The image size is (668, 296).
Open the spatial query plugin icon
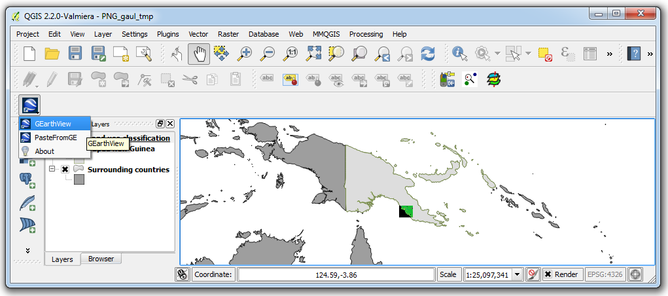[x=470, y=79]
